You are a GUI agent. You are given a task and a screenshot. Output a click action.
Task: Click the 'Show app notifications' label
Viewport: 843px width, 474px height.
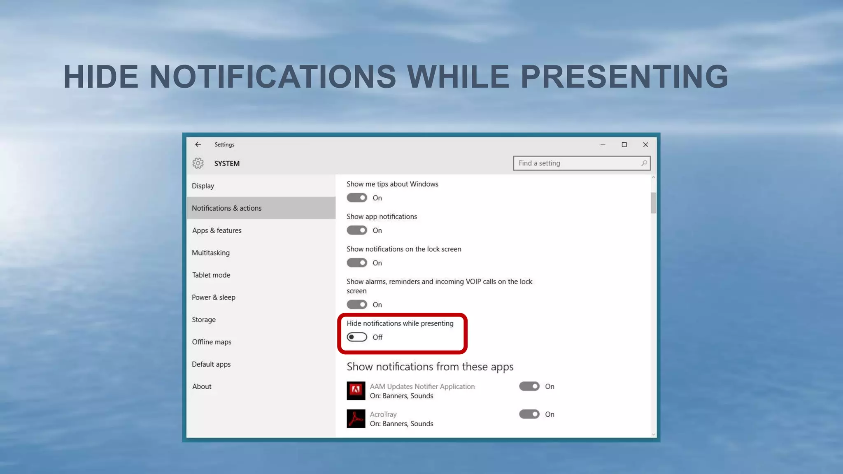382,216
